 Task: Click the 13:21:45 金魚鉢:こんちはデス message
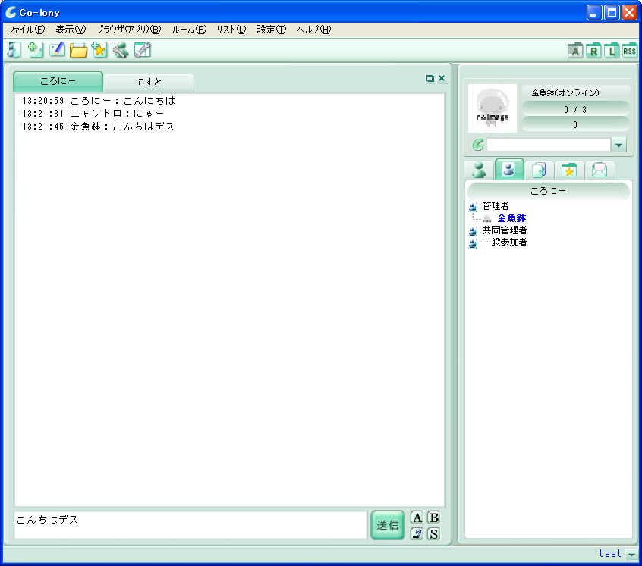[x=98, y=127]
